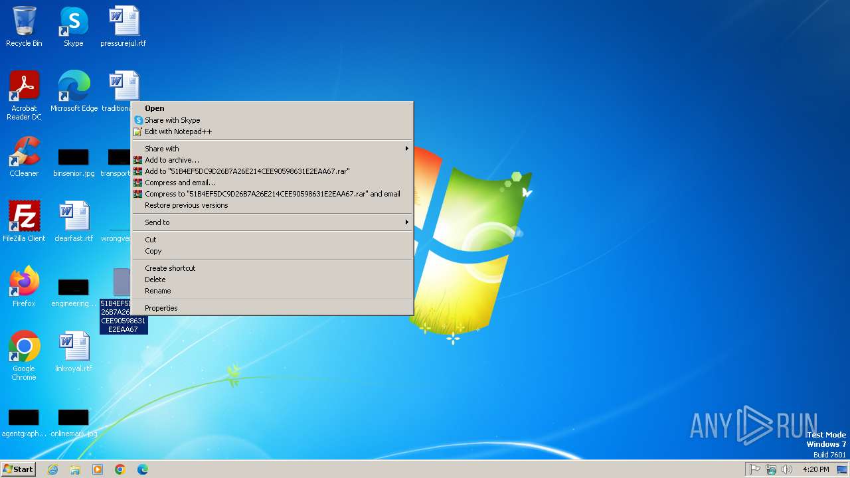Choose Rename in the context menu
850x478 pixels.
click(272, 291)
